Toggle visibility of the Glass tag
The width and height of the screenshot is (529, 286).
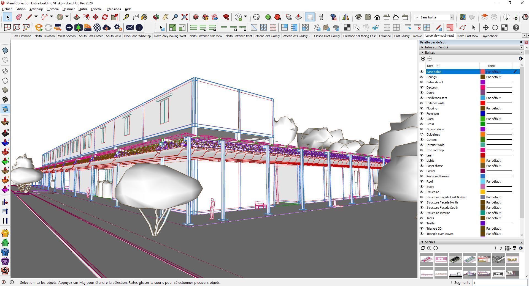[422, 119]
